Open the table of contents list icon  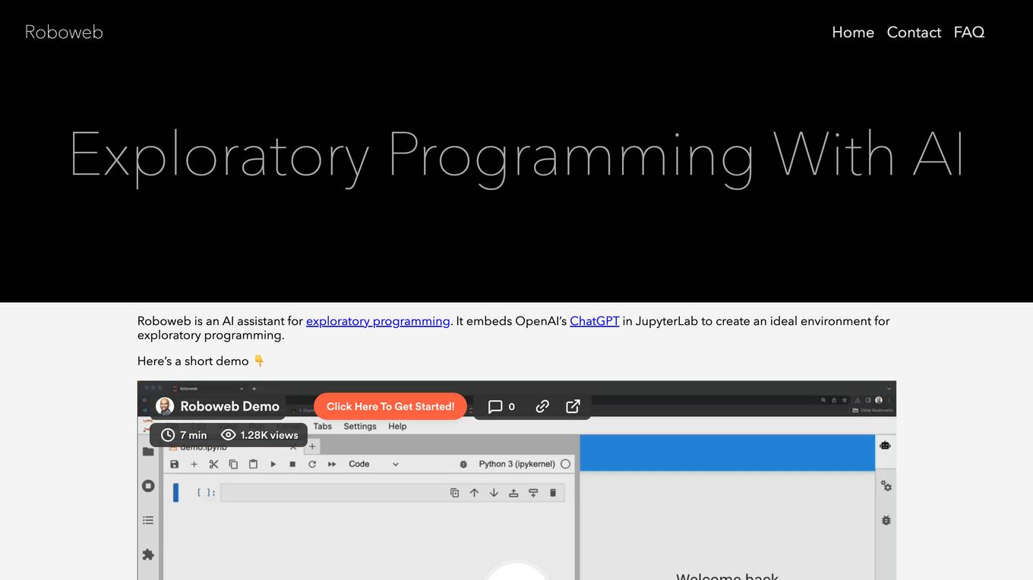[x=148, y=520]
